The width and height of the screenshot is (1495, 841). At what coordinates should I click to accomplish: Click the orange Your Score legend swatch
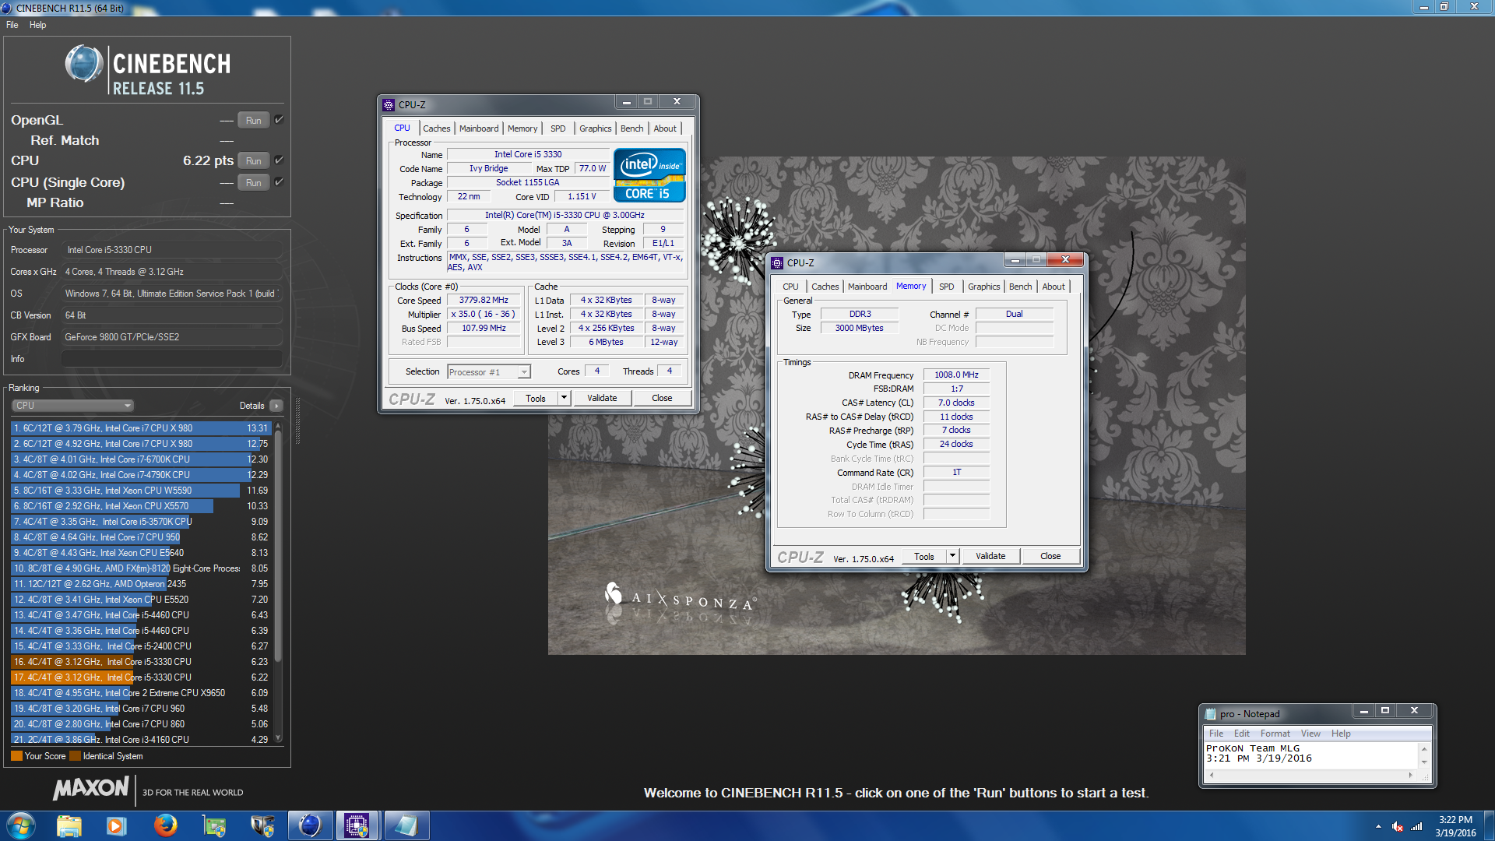(16, 756)
